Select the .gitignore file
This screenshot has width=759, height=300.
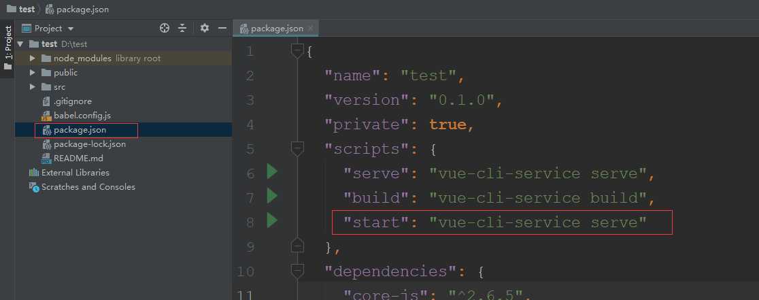(x=73, y=101)
